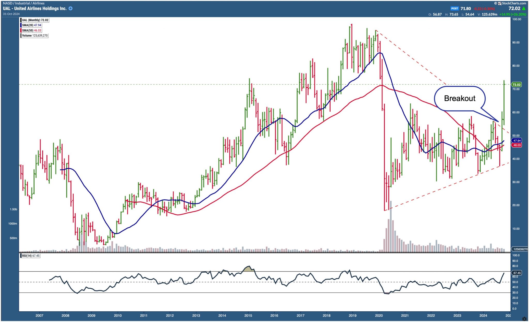Click the 1.50b volume scale label
This screenshot has height=322, width=529.
[13, 209]
